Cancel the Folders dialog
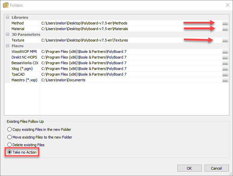This screenshot has width=233, height=176. click(217, 168)
